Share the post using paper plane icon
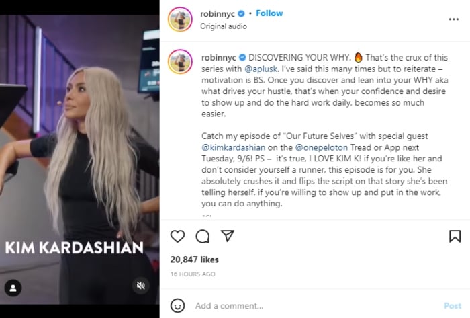The image size is (470, 318). click(227, 236)
